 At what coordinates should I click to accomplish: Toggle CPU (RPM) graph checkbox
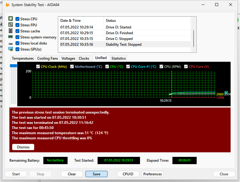coord(161,67)
